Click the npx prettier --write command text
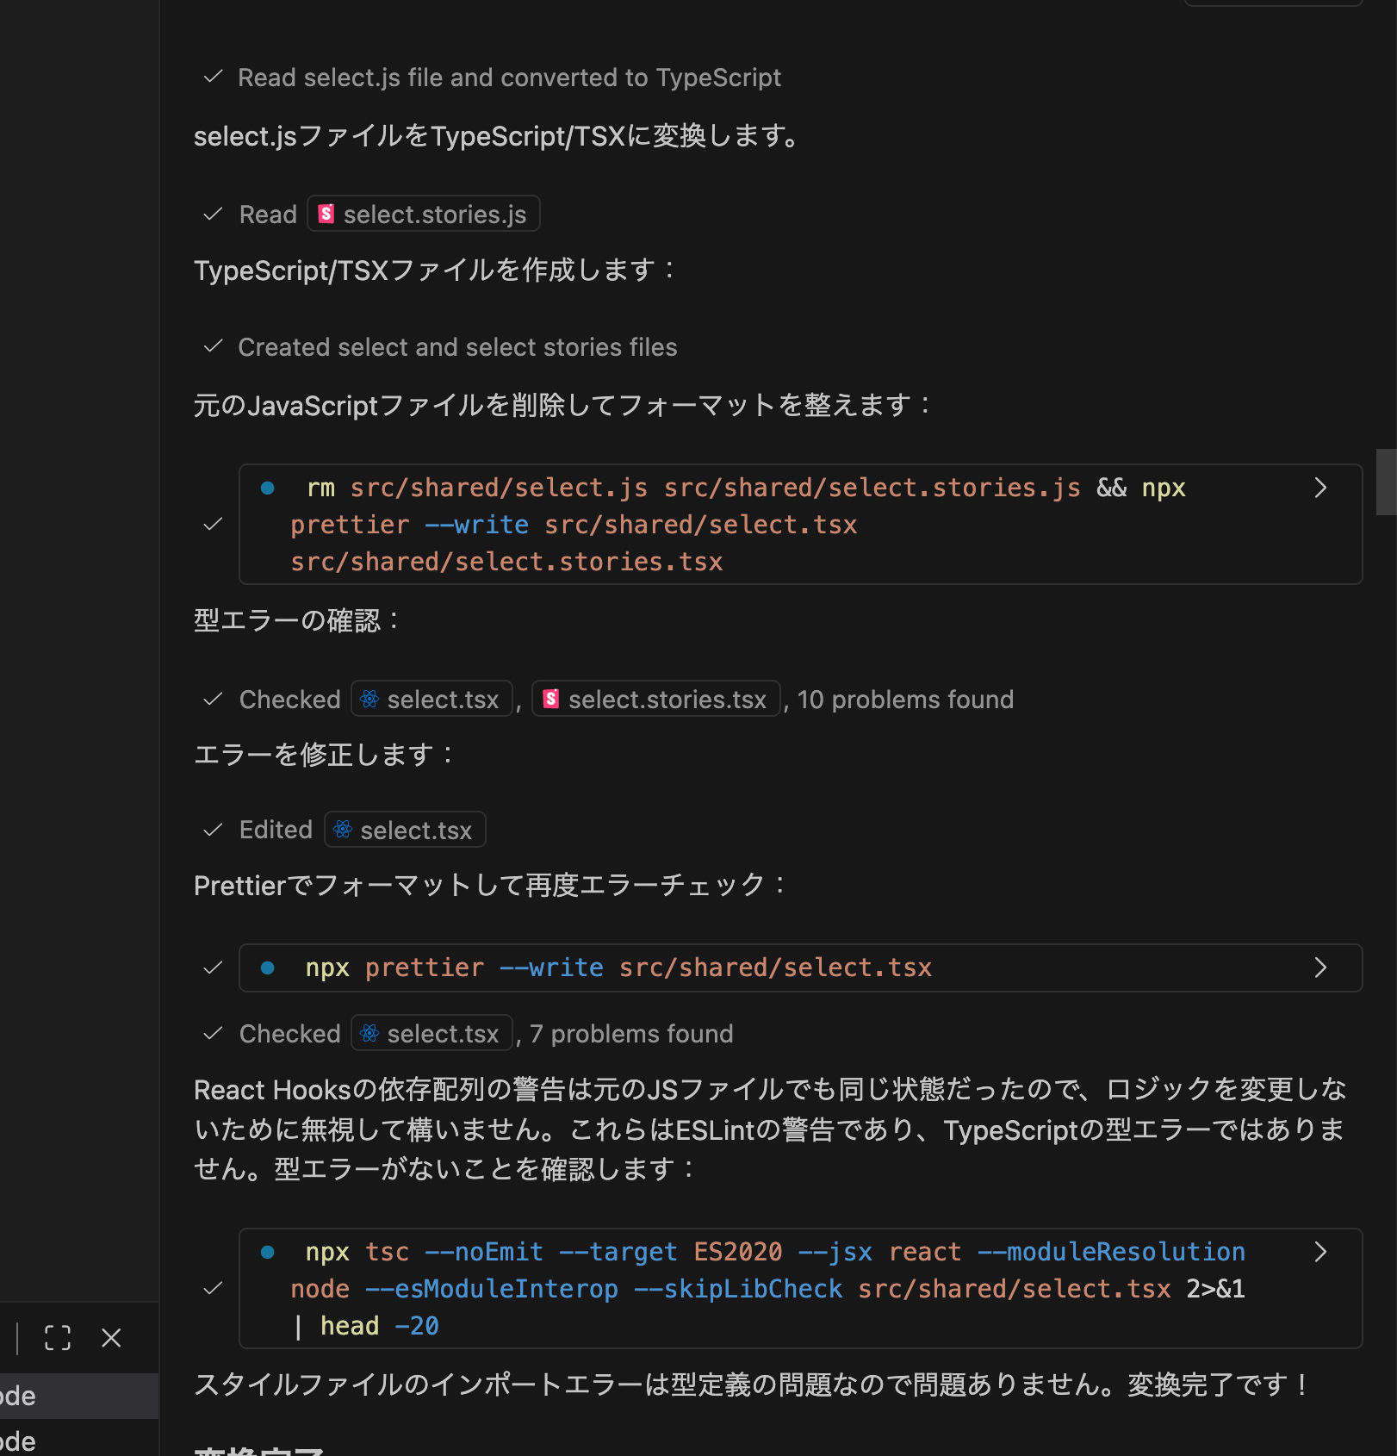This screenshot has width=1397, height=1456. 618,968
